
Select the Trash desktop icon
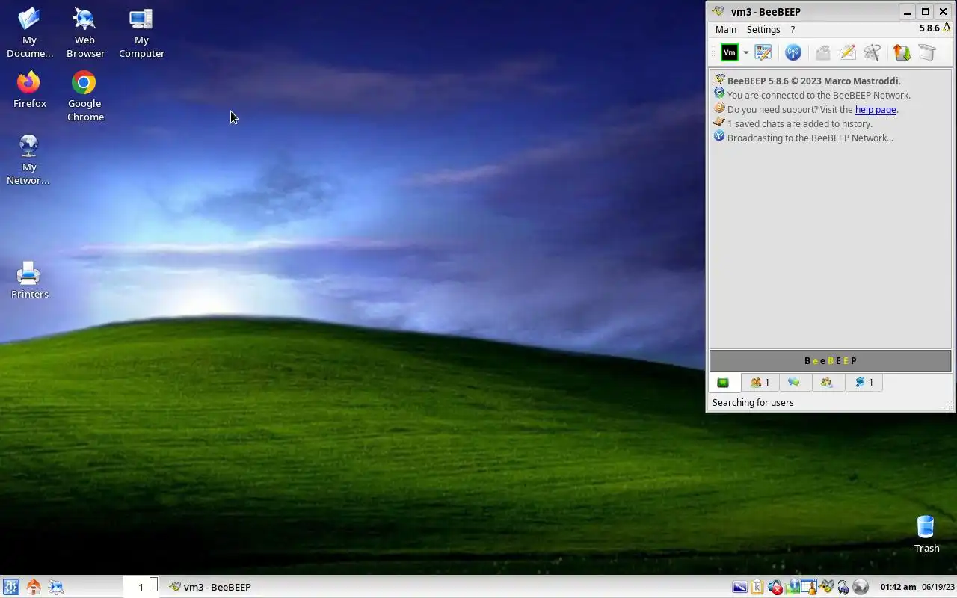(x=926, y=534)
